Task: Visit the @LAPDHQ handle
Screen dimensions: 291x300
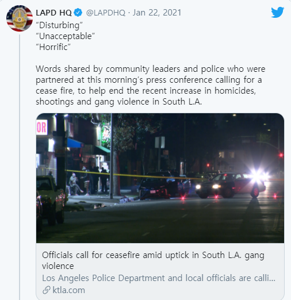Action: pyautogui.click(x=106, y=13)
